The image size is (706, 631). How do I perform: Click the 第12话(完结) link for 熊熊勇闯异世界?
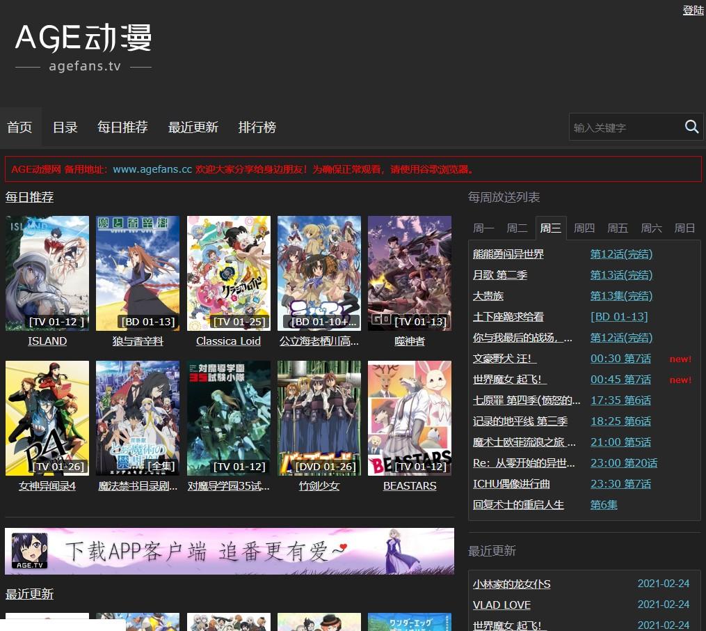(621, 254)
